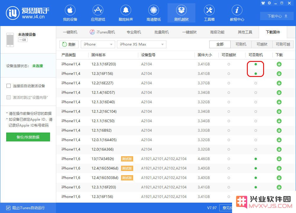Open settings gear in title bar
The height and width of the screenshot is (213, 296).
269,3
